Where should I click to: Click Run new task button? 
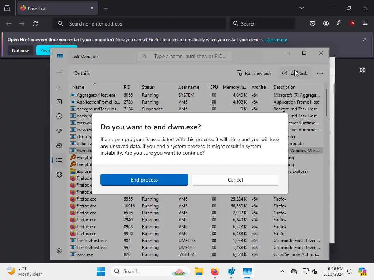(x=254, y=73)
